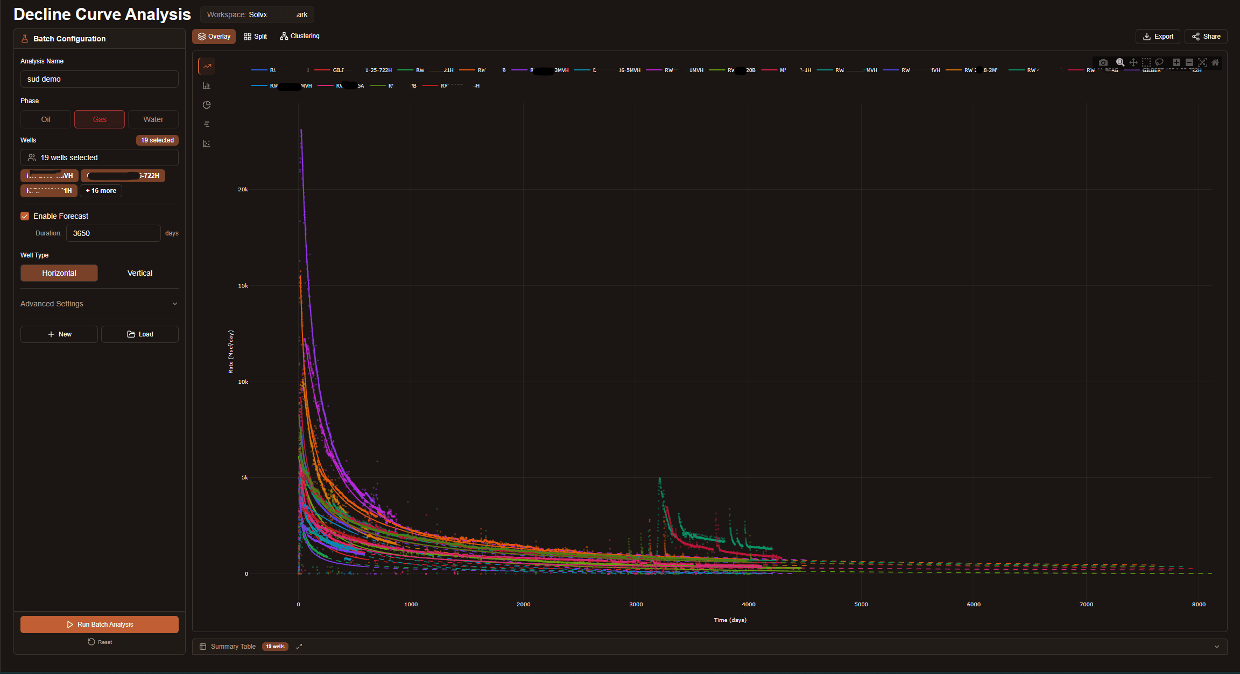
Task: Activate the plot Zoom magnifier tool
Action: point(1120,62)
